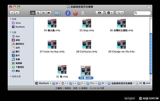Viewport: 160px width, 101px height.
Task: Click the home folder icon in the path bar
Action: coord(63,83)
